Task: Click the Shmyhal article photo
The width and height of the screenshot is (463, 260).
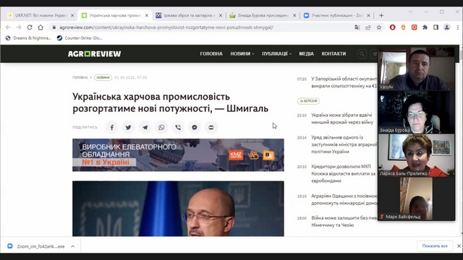Action: tap(178, 209)
